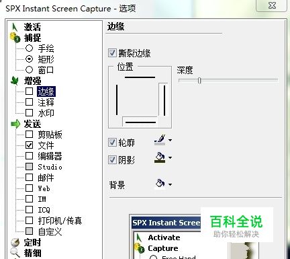Click the 轮廓 pen color icon

[x=160, y=140]
